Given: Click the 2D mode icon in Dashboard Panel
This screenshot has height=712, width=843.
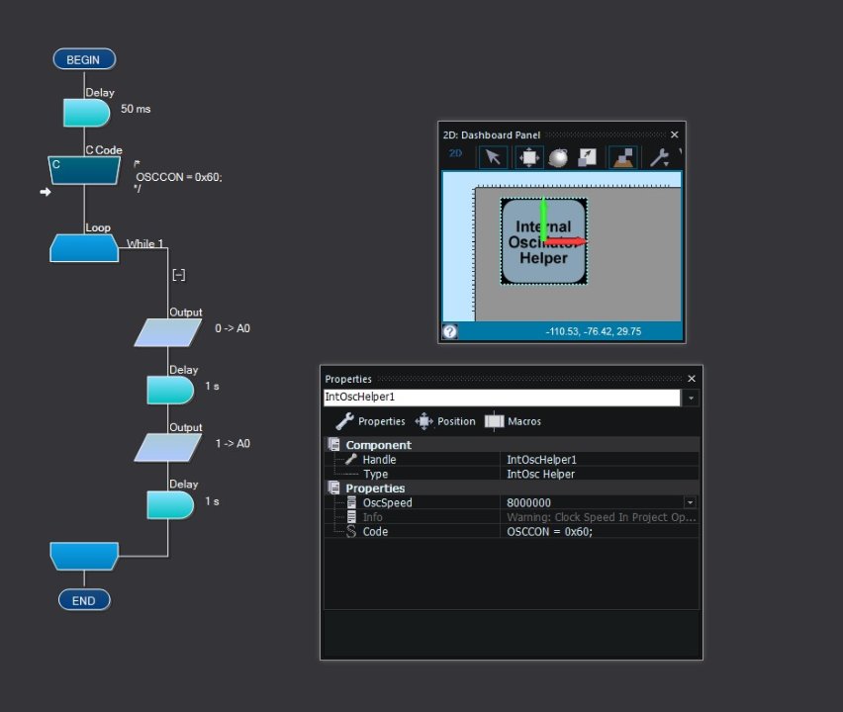Looking at the screenshot, I should 455,154.
